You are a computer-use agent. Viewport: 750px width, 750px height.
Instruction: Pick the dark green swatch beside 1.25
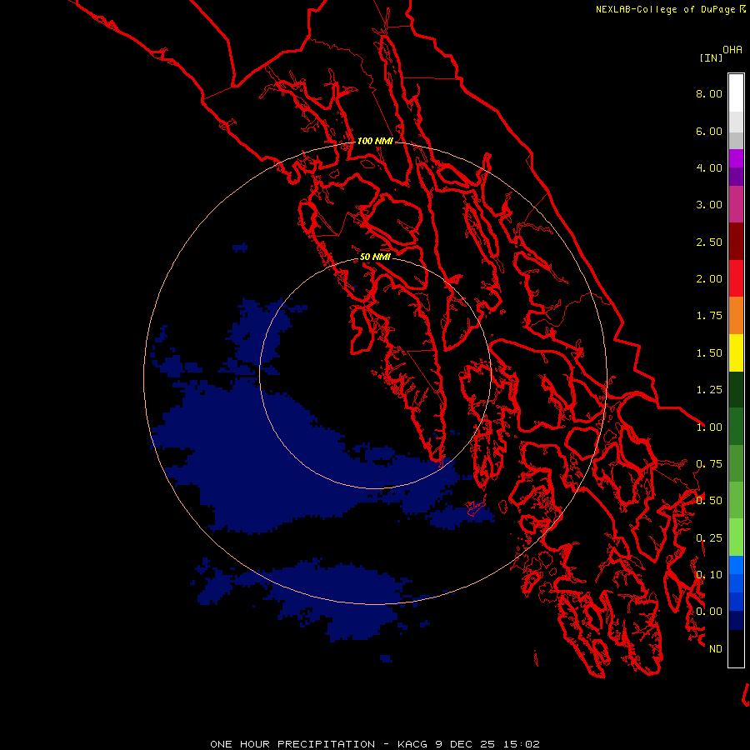click(x=736, y=389)
